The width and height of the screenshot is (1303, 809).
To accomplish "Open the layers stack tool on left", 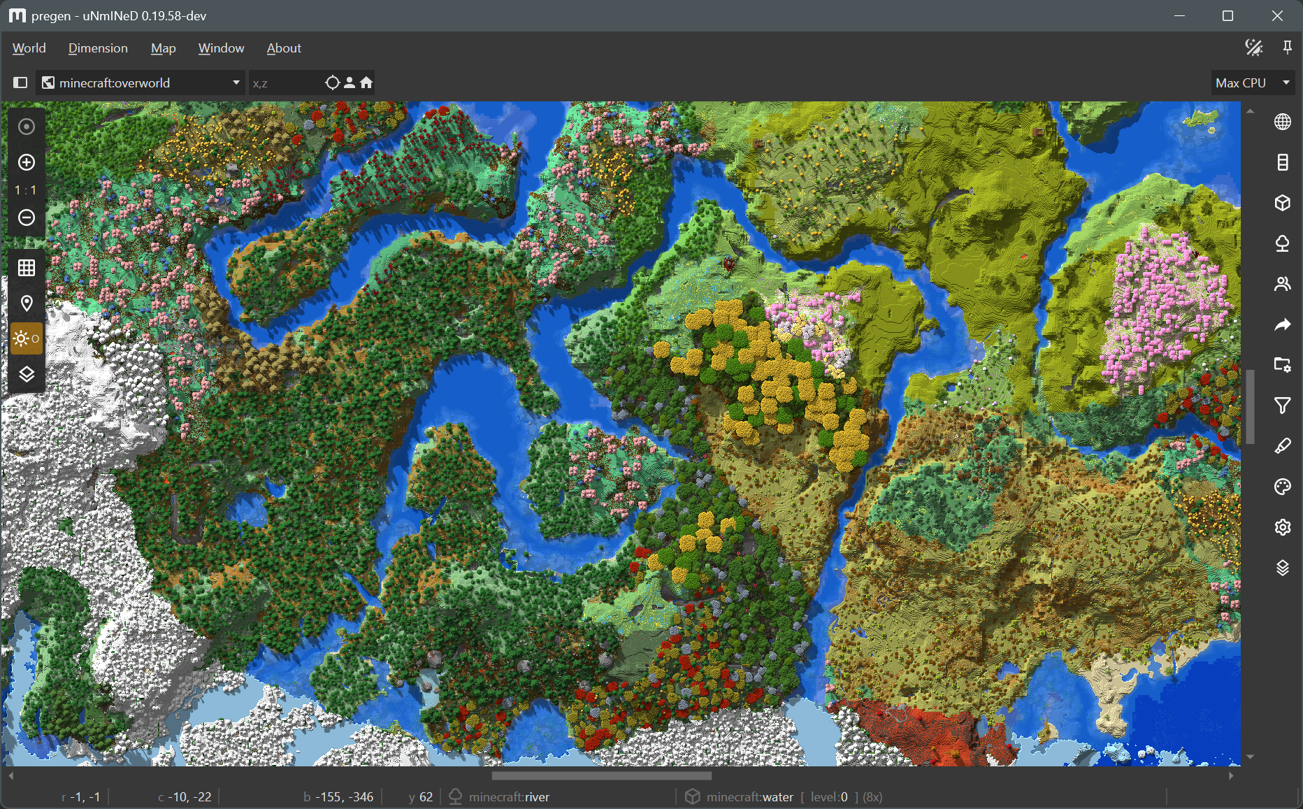I will tap(27, 375).
